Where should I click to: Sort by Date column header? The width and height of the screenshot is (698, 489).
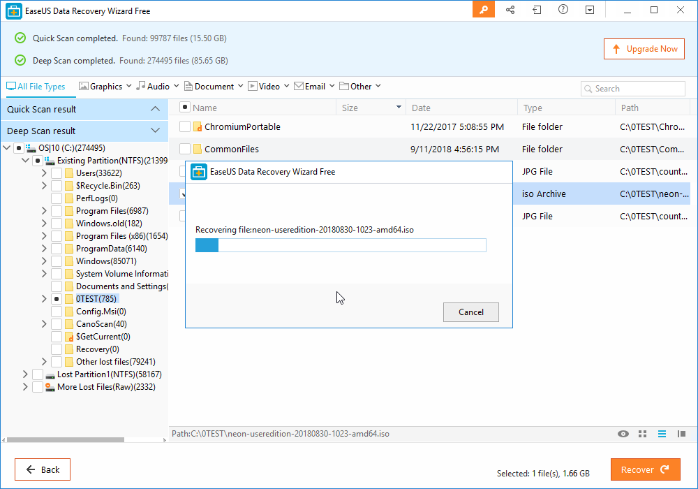pyautogui.click(x=461, y=108)
